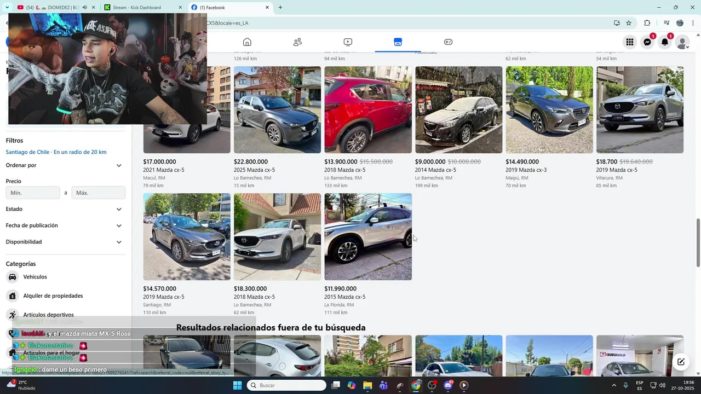Open the Facebook Video tab icon
The image size is (701, 394).
point(348,42)
